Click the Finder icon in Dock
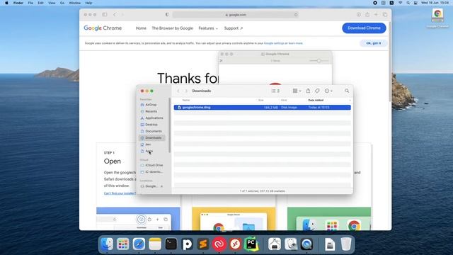This screenshot has width=453, height=255. pyautogui.click(x=107, y=244)
